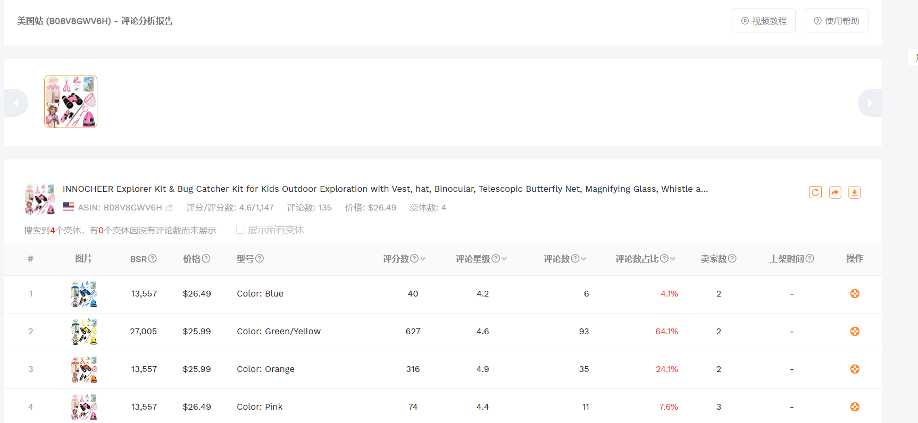Click the share arrow icon
The image size is (918, 423).
click(x=836, y=192)
